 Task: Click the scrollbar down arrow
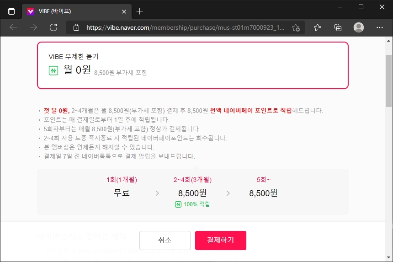(388, 257)
